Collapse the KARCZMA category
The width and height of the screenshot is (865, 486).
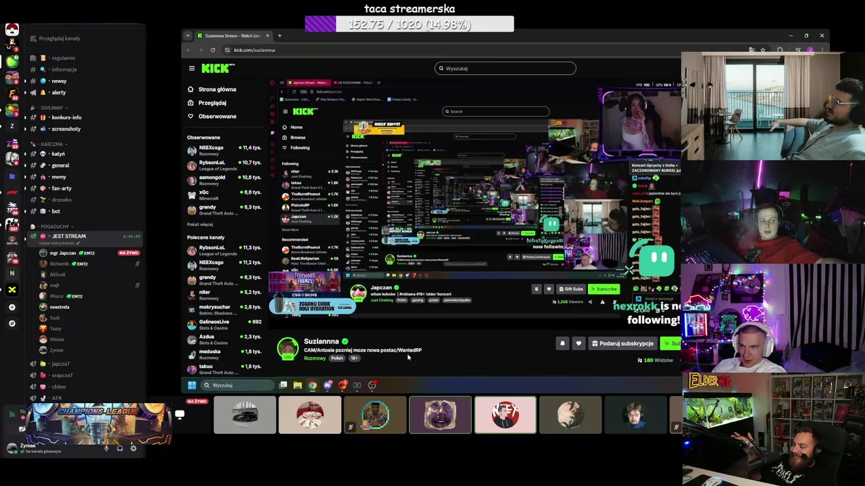click(x=51, y=144)
